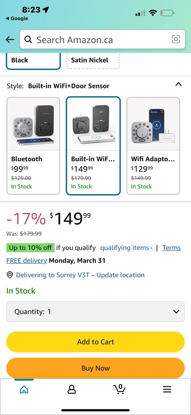Open camera scan search icon

(x=176, y=39)
